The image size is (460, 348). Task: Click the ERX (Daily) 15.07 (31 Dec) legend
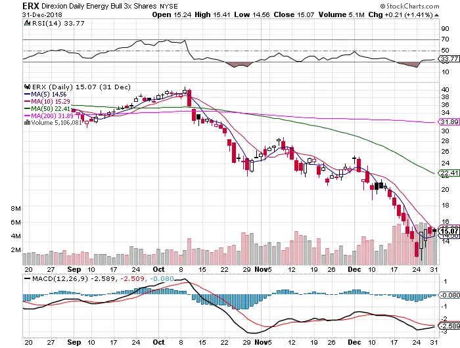[81, 87]
